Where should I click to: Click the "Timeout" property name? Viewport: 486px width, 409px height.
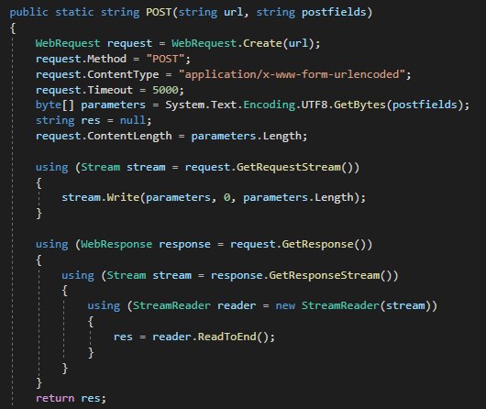point(110,90)
